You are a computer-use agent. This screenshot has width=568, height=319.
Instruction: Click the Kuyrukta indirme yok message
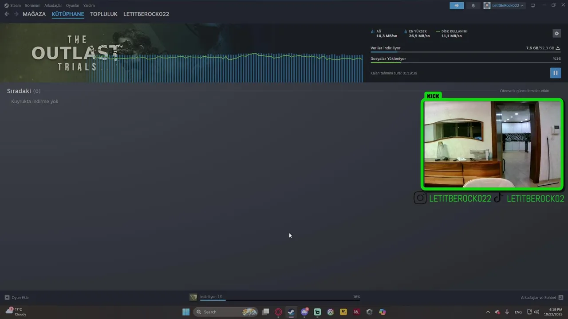coord(35,101)
